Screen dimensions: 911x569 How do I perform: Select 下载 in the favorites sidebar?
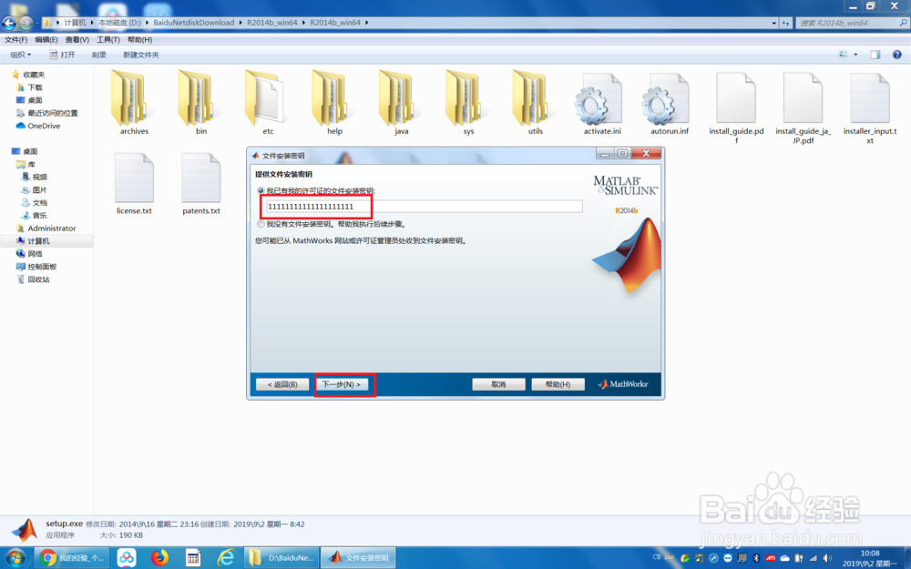tap(30, 87)
